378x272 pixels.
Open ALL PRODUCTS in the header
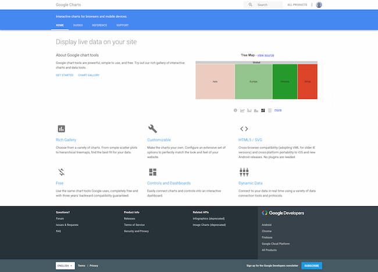297,5
